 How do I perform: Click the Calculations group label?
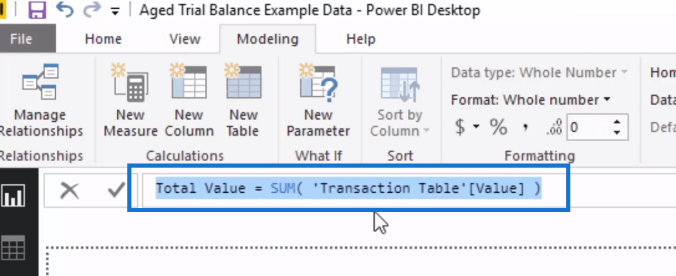coord(185,155)
